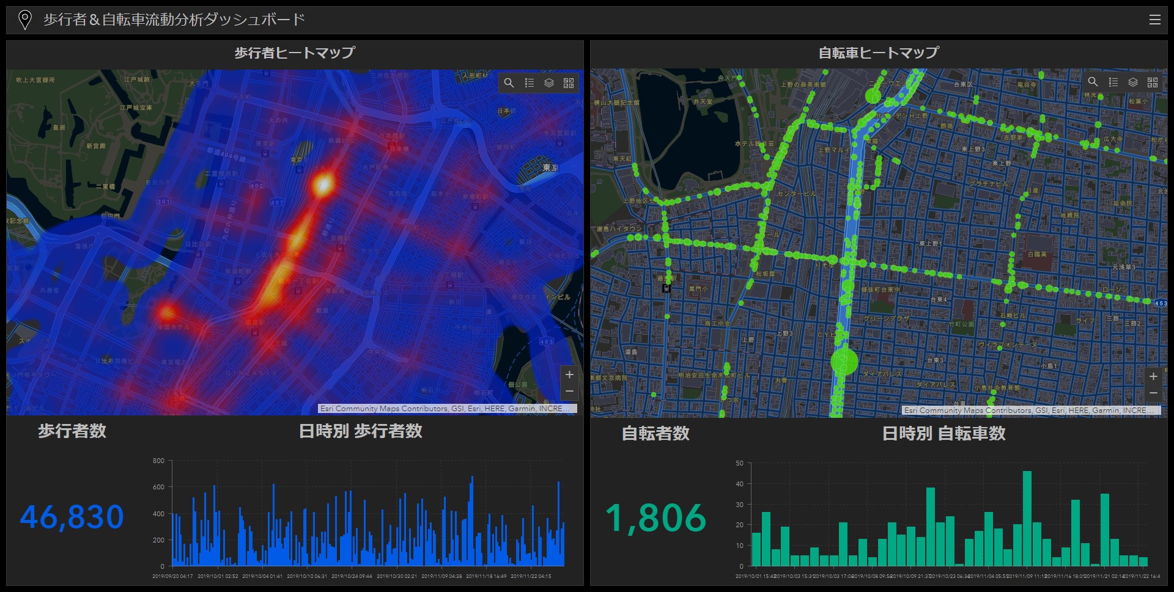Click the dashboard location pin logo
The image size is (1174, 592).
(x=24, y=19)
